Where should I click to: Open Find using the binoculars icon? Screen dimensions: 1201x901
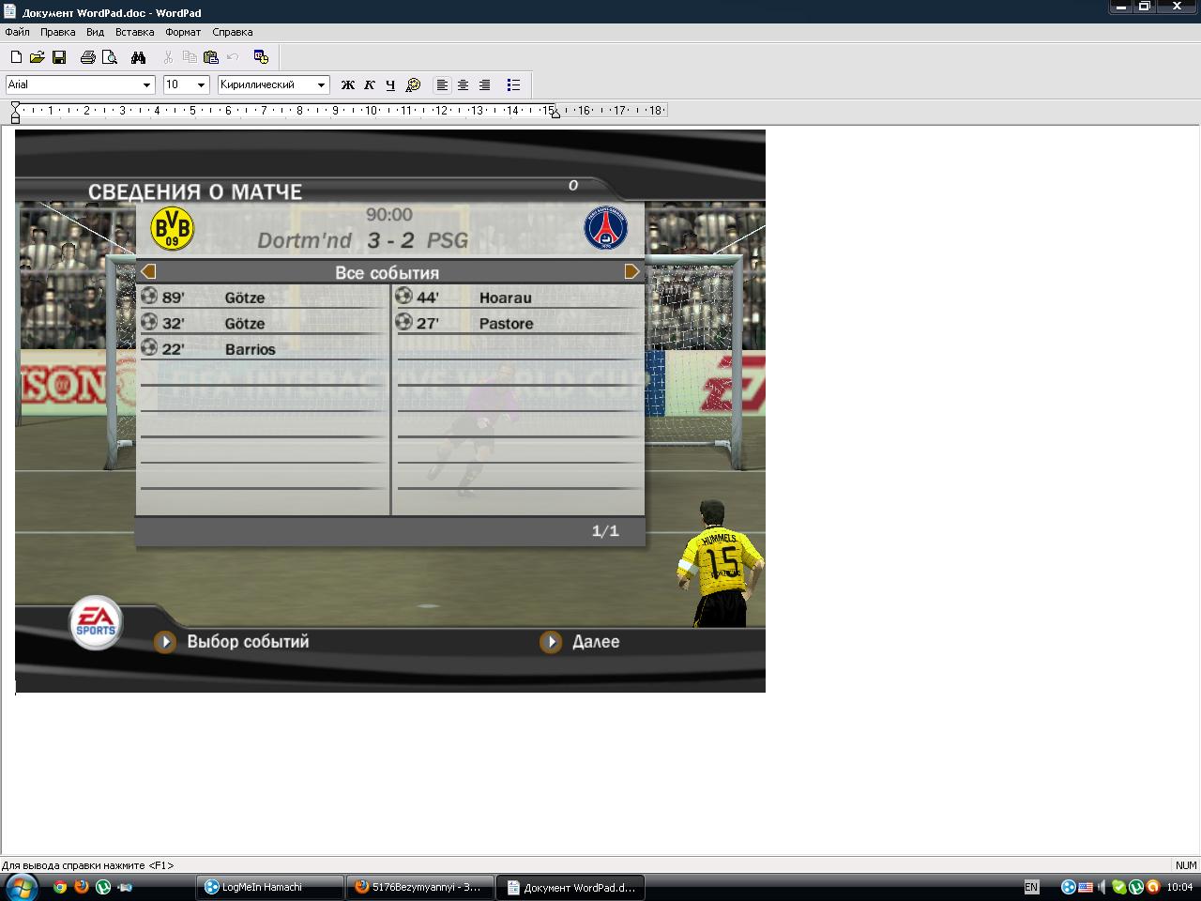[x=139, y=57]
